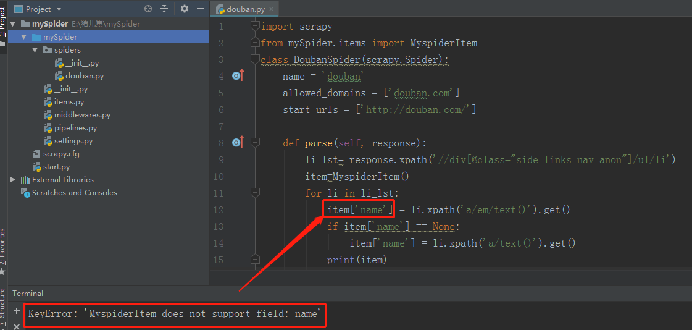Click the MyspiderItem import name on line 2
This screenshot has height=330, width=692.
coord(443,43)
